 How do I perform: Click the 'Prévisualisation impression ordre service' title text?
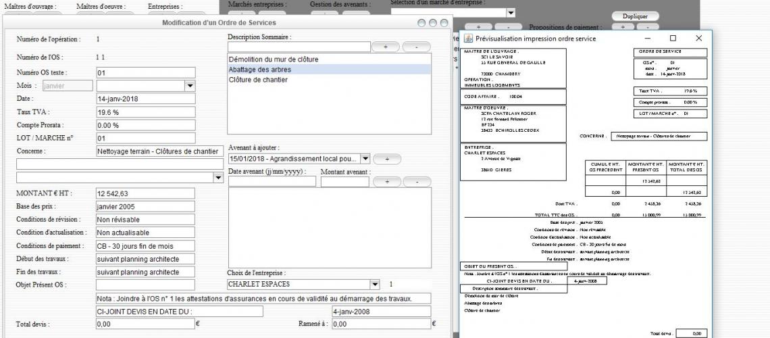[536, 39]
